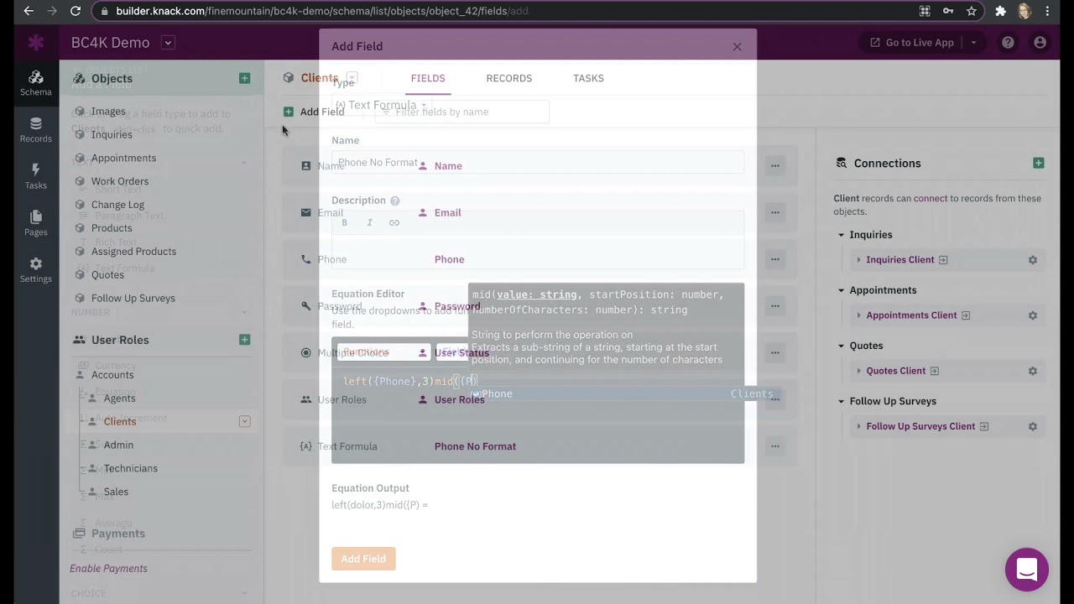Follow the 'connect' link in Connections

pos(931,199)
